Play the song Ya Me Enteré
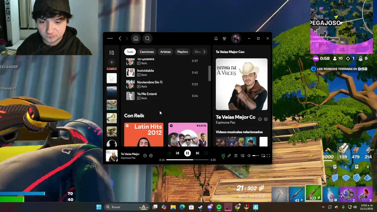The width and height of the screenshot is (377, 212). coord(166,96)
